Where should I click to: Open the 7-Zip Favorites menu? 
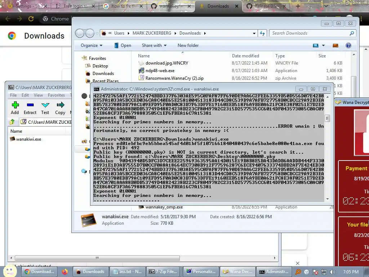coord(56,95)
